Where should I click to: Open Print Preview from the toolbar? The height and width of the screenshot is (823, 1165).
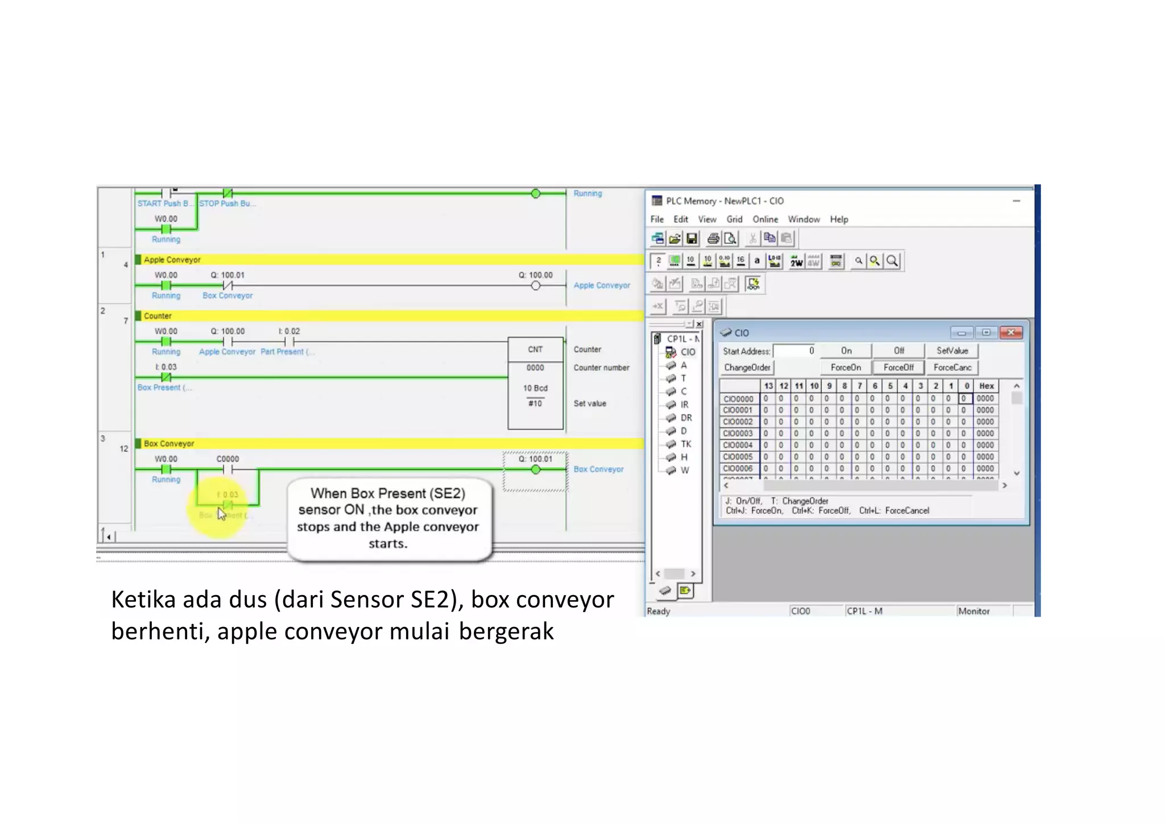[x=730, y=239]
